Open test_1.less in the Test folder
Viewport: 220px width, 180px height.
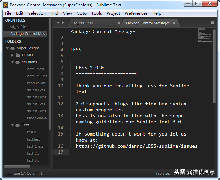[35, 146]
